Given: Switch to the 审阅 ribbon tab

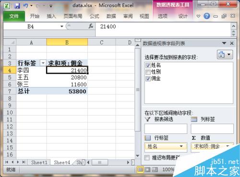Looking at the screenshot, I should [x=128, y=16].
